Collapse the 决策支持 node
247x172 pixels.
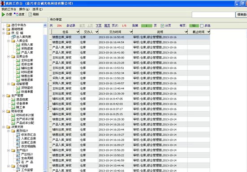point(4,127)
